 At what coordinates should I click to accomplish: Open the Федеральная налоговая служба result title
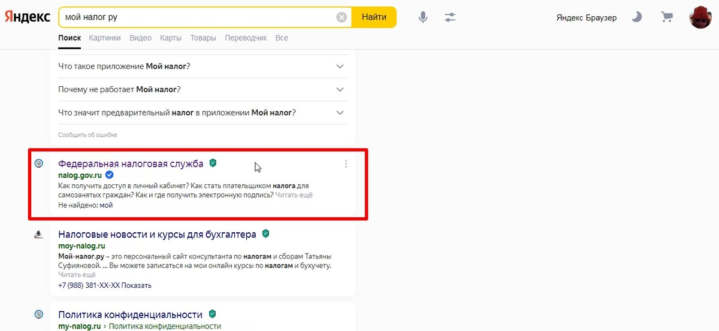131,163
